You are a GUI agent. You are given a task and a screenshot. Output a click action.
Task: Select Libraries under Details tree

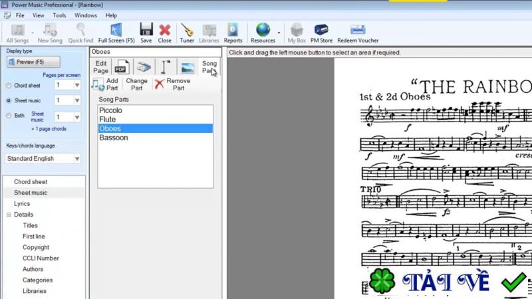coord(35,291)
